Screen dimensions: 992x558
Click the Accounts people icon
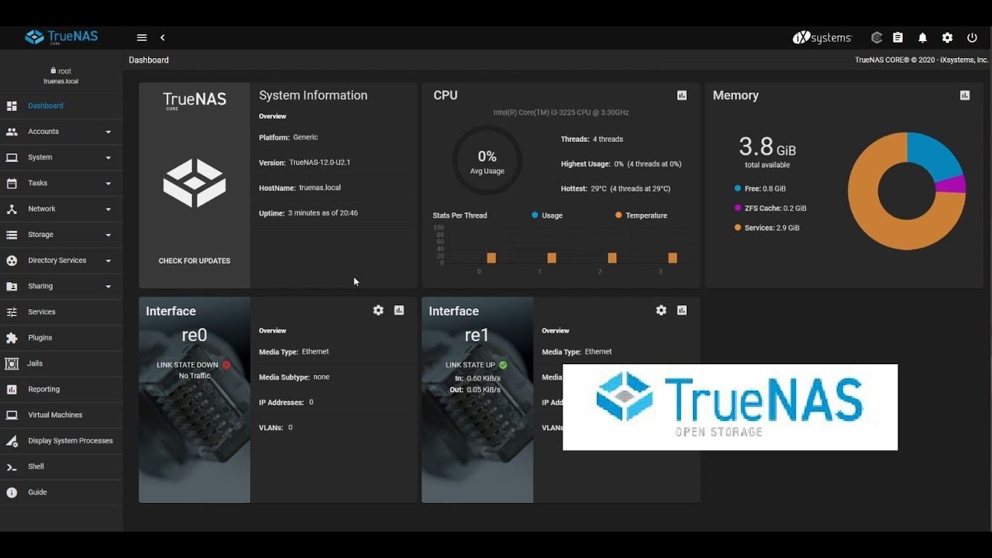pyautogui.click(x=12, y=132)
